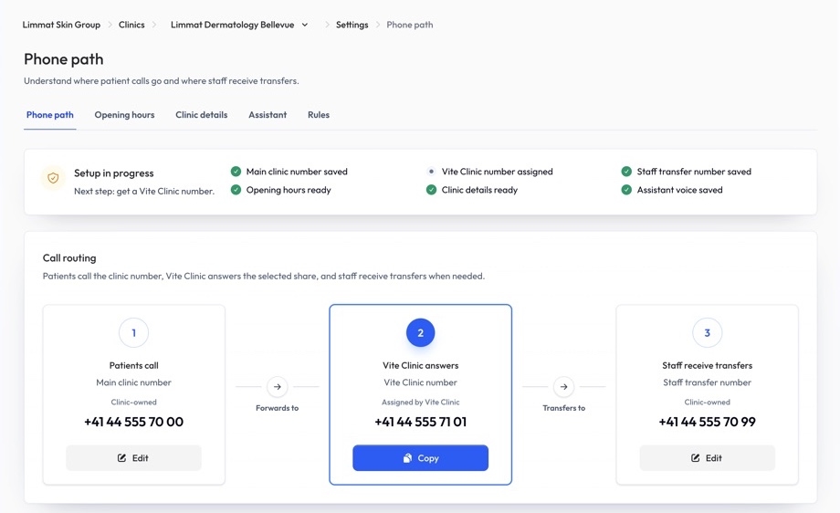Click step 2 circle on Vite Clinic answers card
Viewport: 840px width, 513px height.
421,332
